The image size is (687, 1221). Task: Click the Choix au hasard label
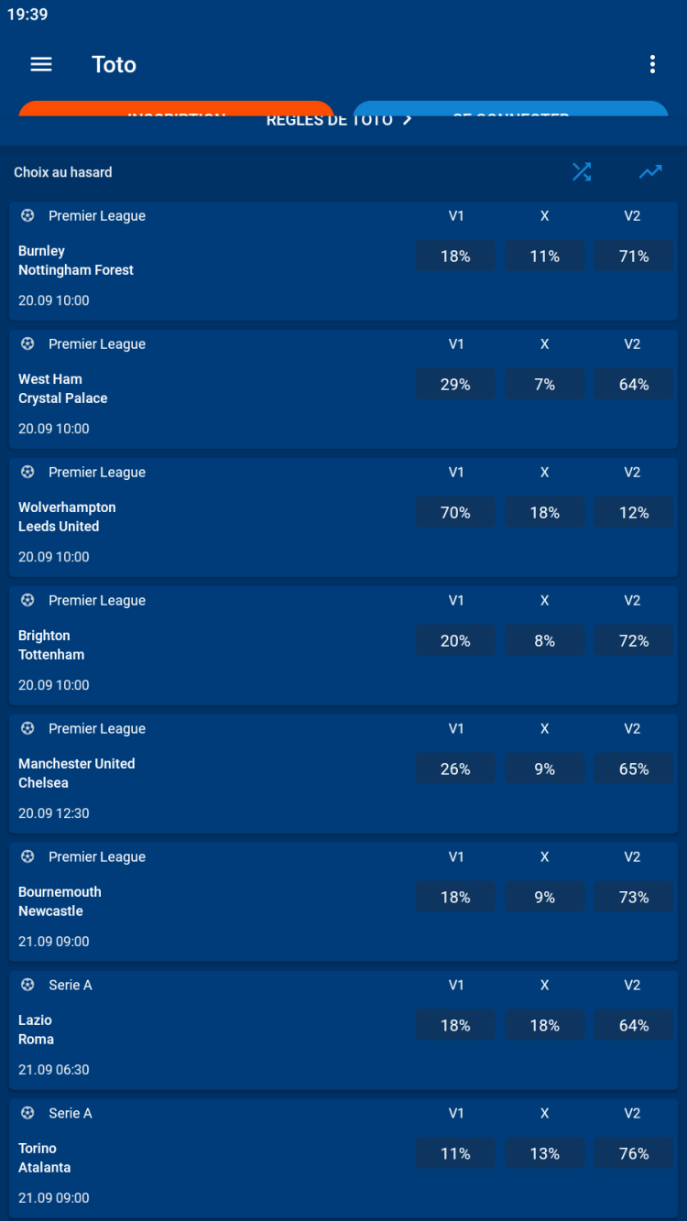point(63,172)
